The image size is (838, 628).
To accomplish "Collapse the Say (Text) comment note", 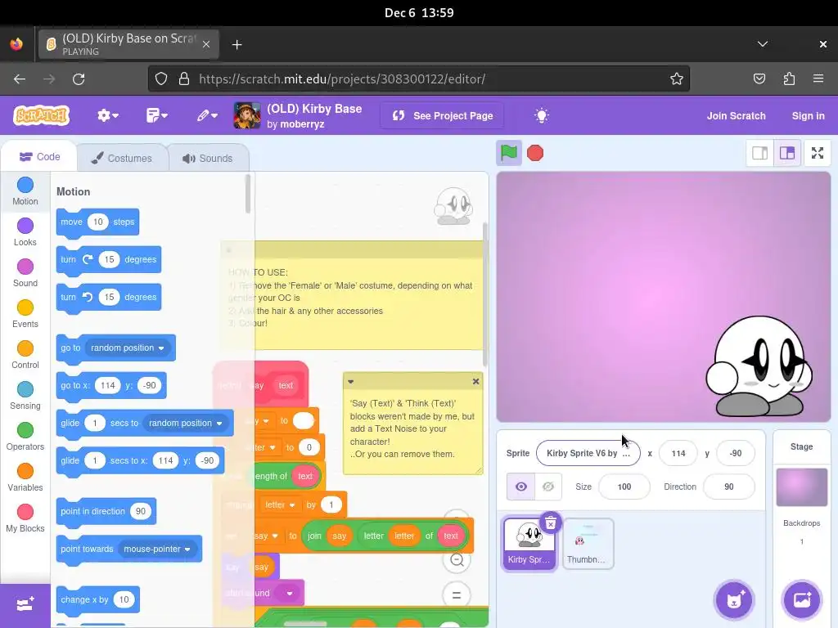I will point(350,381).
